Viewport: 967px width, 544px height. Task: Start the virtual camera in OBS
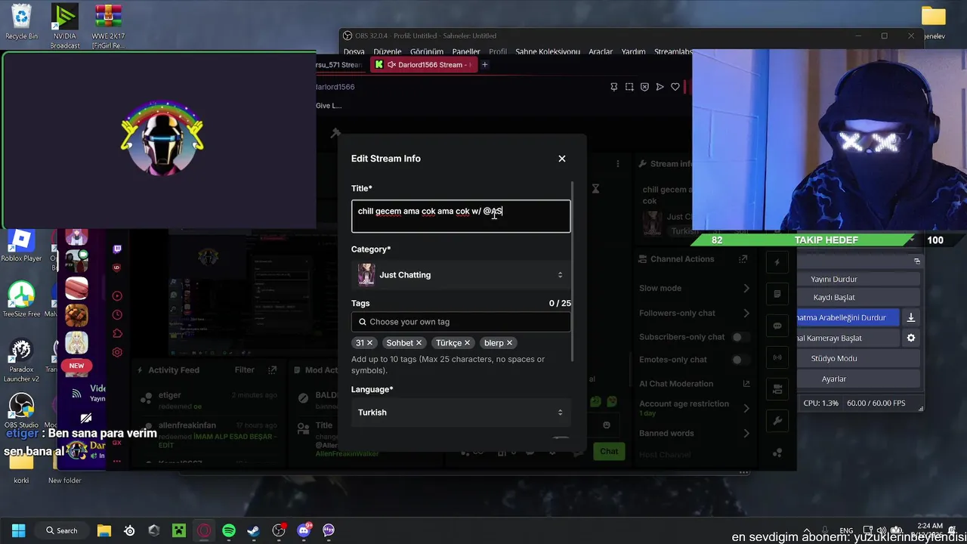coord(848,338)
